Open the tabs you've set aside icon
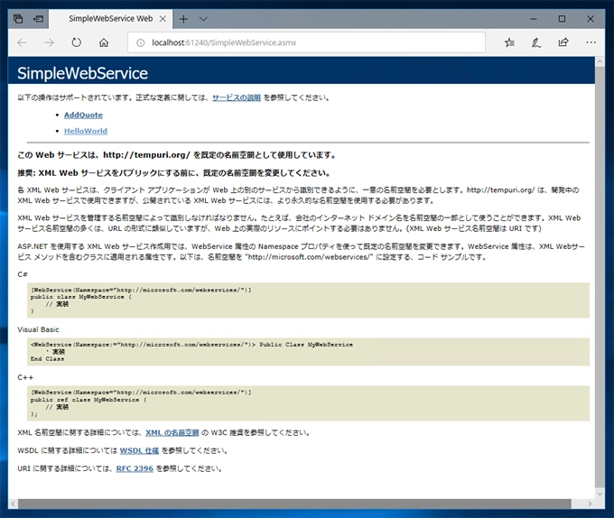Image resolution: width=614 pixels, height=518 pixels. [18, 19]
